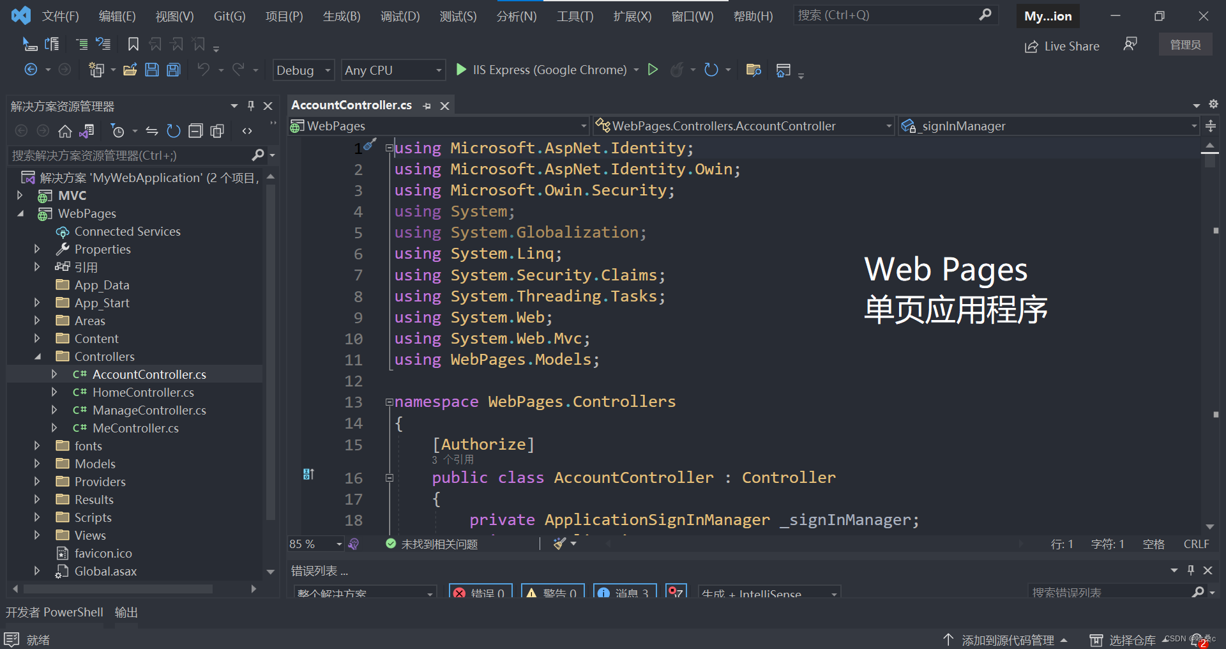This screenshot has height=649, width=1226.
Task: Click the Live Share button
Action: [x=1063, y=46]
